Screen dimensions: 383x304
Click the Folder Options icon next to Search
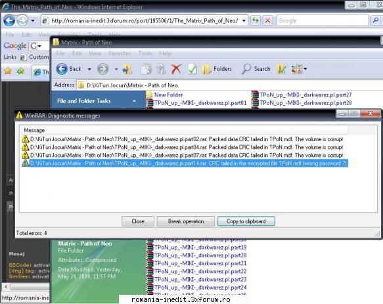point(281,69)
